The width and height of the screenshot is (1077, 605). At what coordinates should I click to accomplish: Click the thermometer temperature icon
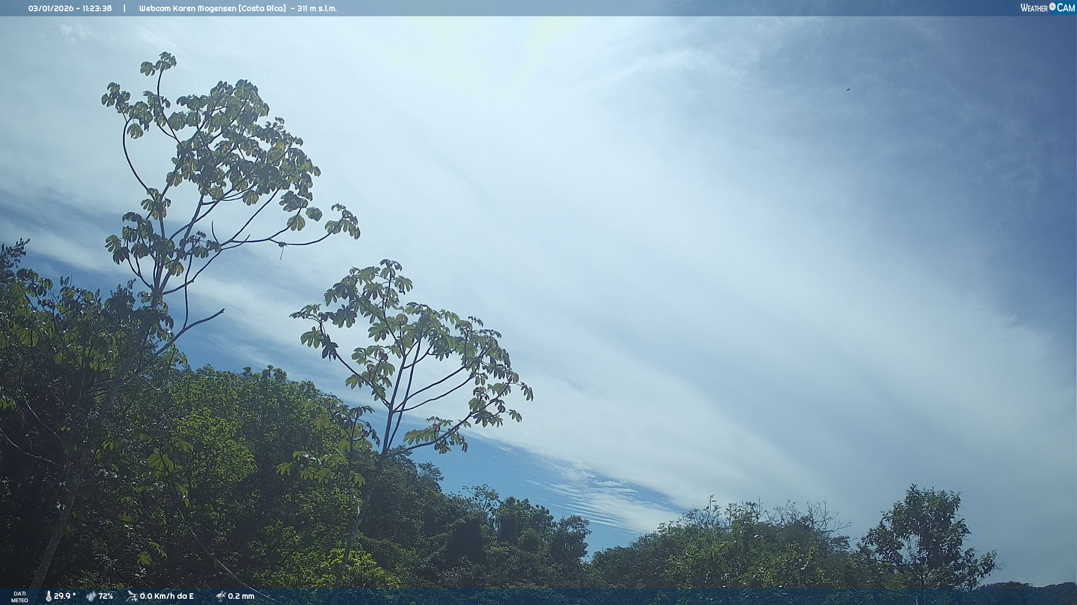(x=48, y=596)
